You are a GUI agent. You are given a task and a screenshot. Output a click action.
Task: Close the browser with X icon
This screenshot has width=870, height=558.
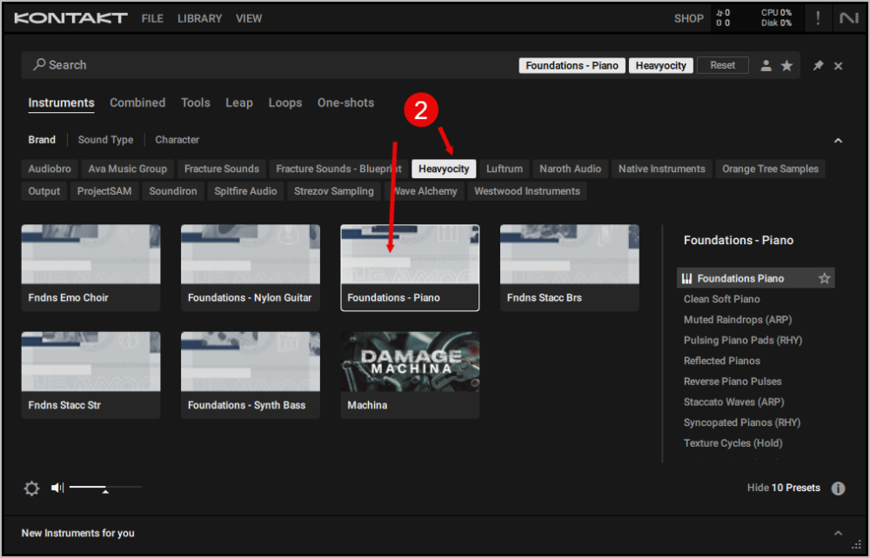coord(839,66)
